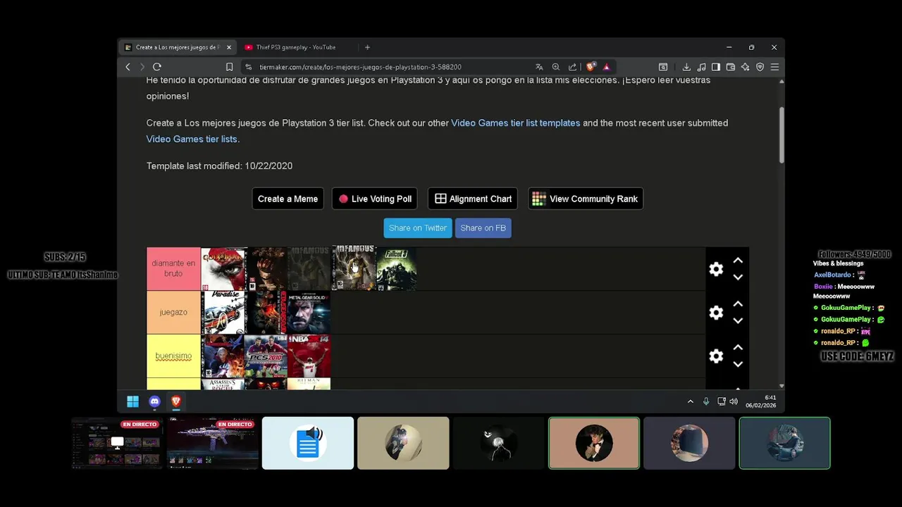Image resolution: width=902 pixels, height=507 pixels.
Task: Open the Video Games tier lists link
Action: 191,139
